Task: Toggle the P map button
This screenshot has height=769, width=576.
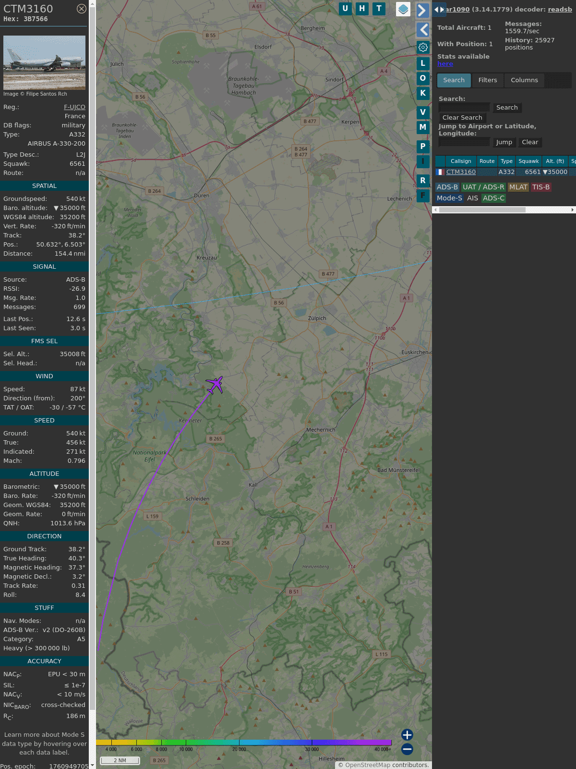Action: (423, 146)
